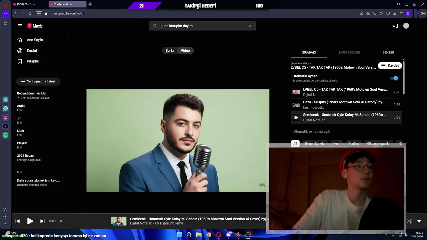Skip to the next track

coord(42,221)
